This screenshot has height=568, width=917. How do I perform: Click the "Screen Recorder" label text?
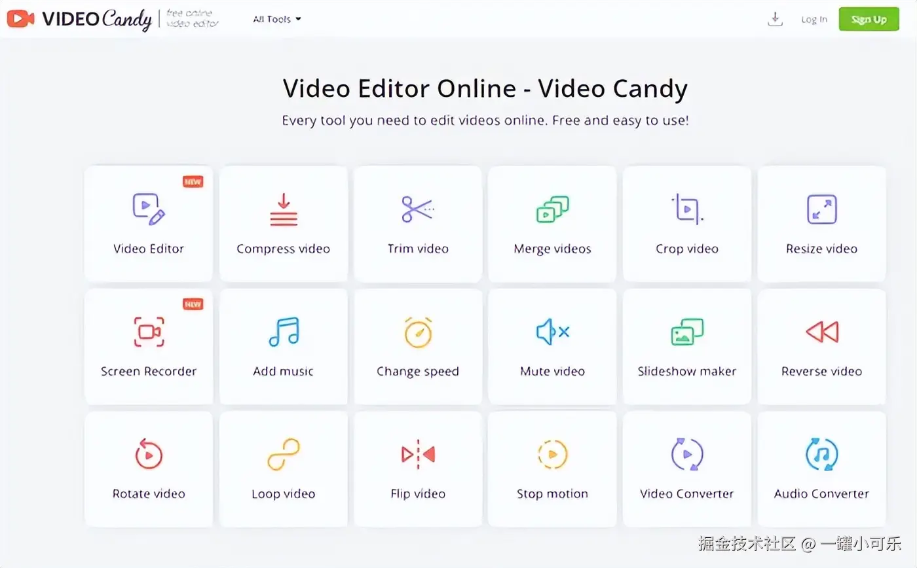[x=149, y=371]
